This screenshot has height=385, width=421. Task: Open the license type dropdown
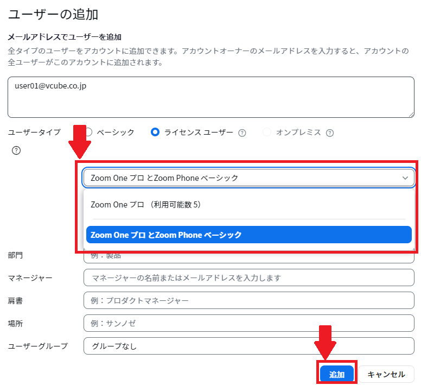pos(248,178)
